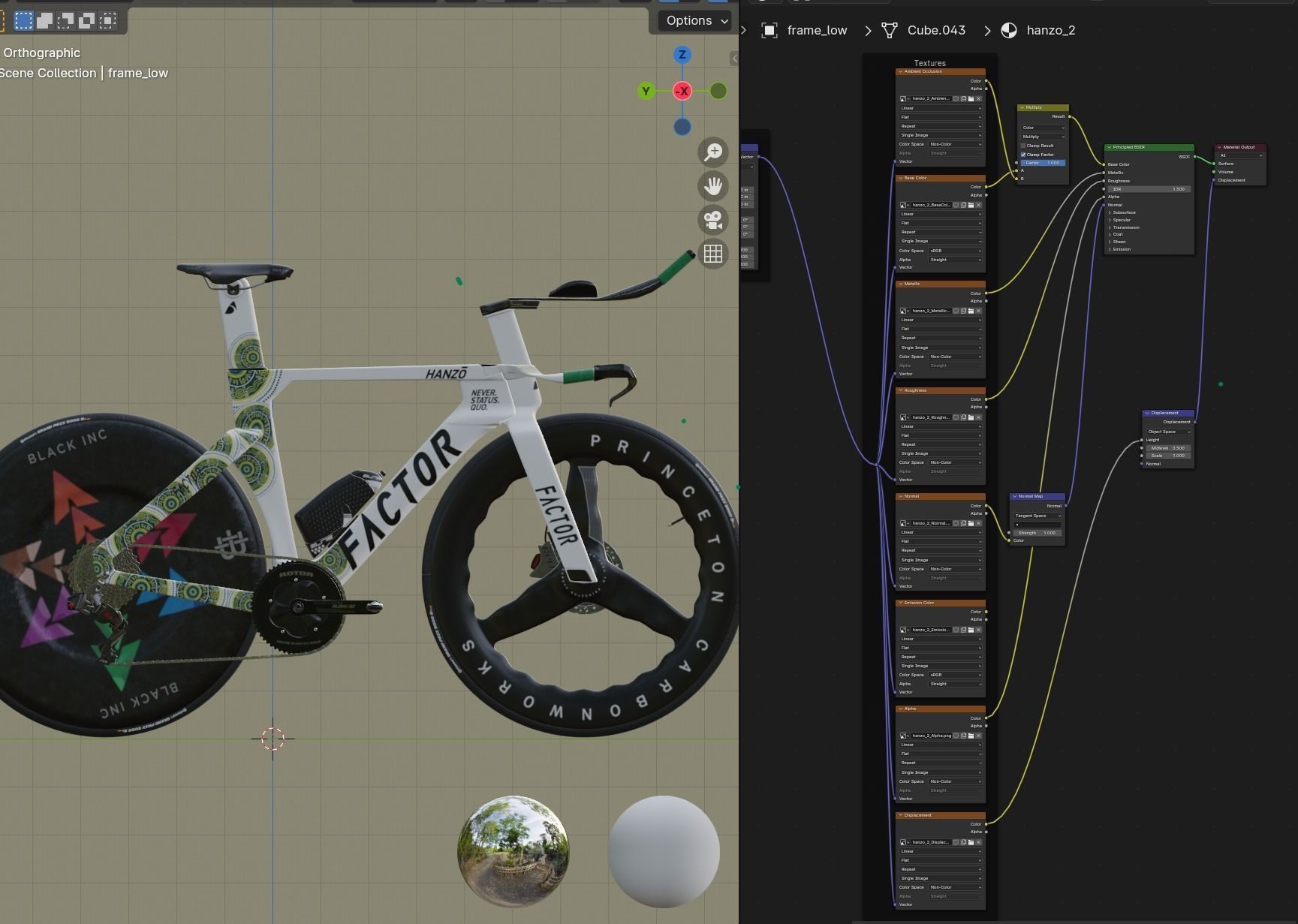This screenshot has width=1298, height=924.
Task: Click Surface input socket on Material Output
Action: click(x=1214, y=164)
